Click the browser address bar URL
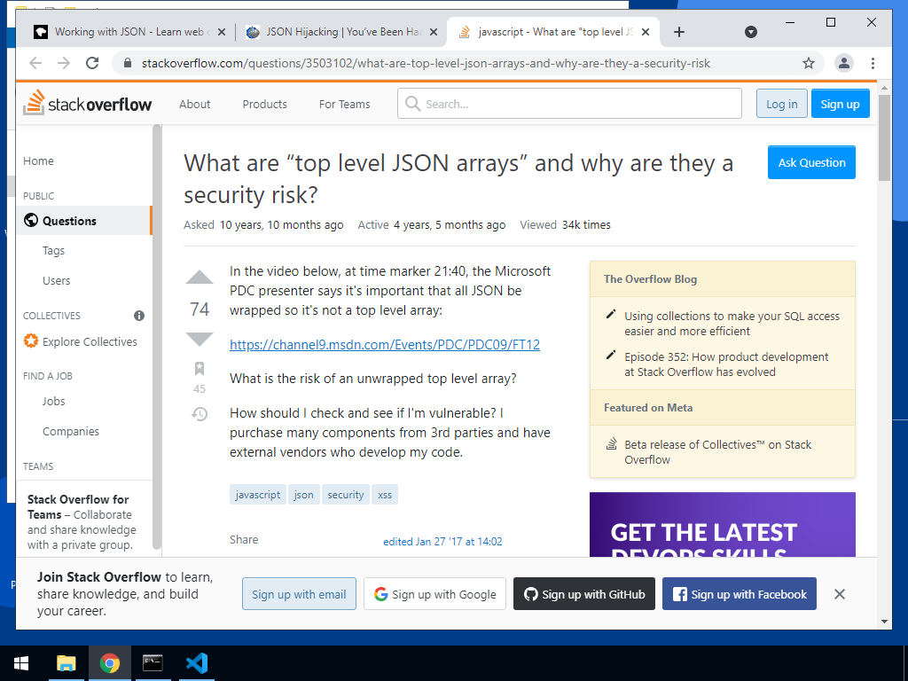 tap(426, 63)
